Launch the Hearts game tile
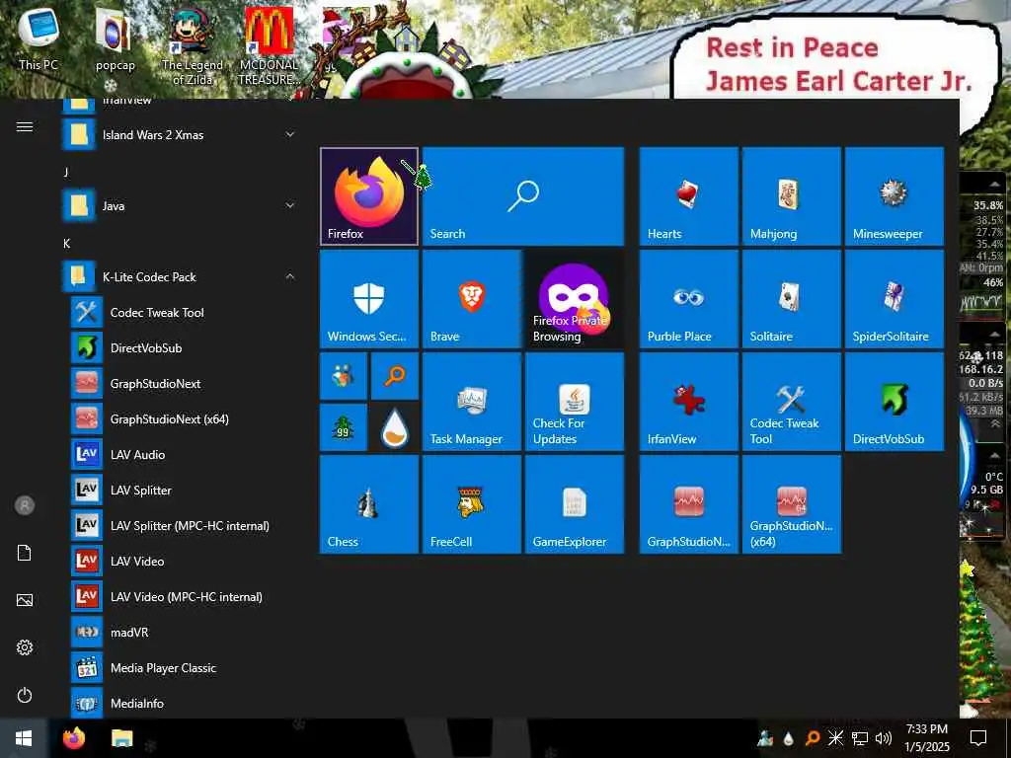The image size is (1011, 758). [x=688, y=196]
